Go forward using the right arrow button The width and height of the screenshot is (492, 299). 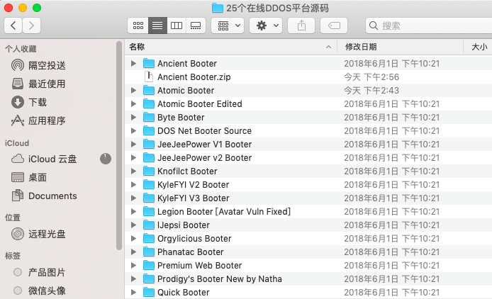pos(31,26)
